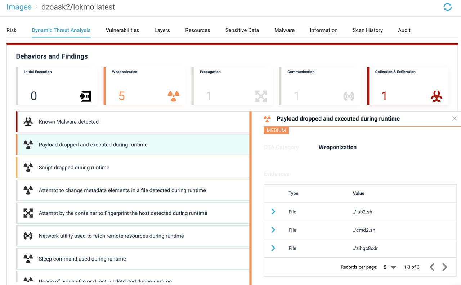Select the Propagation card label
The image size is (461, 285).
[210, 72]
